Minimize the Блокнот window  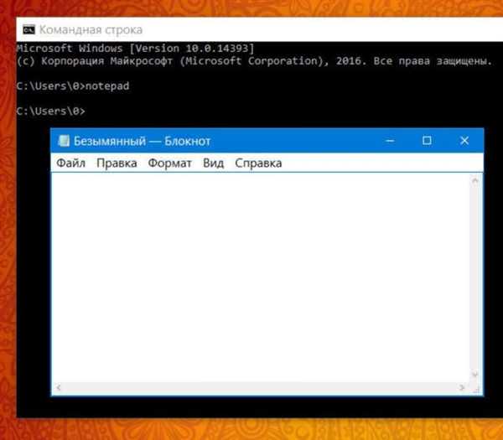(390, 141)
